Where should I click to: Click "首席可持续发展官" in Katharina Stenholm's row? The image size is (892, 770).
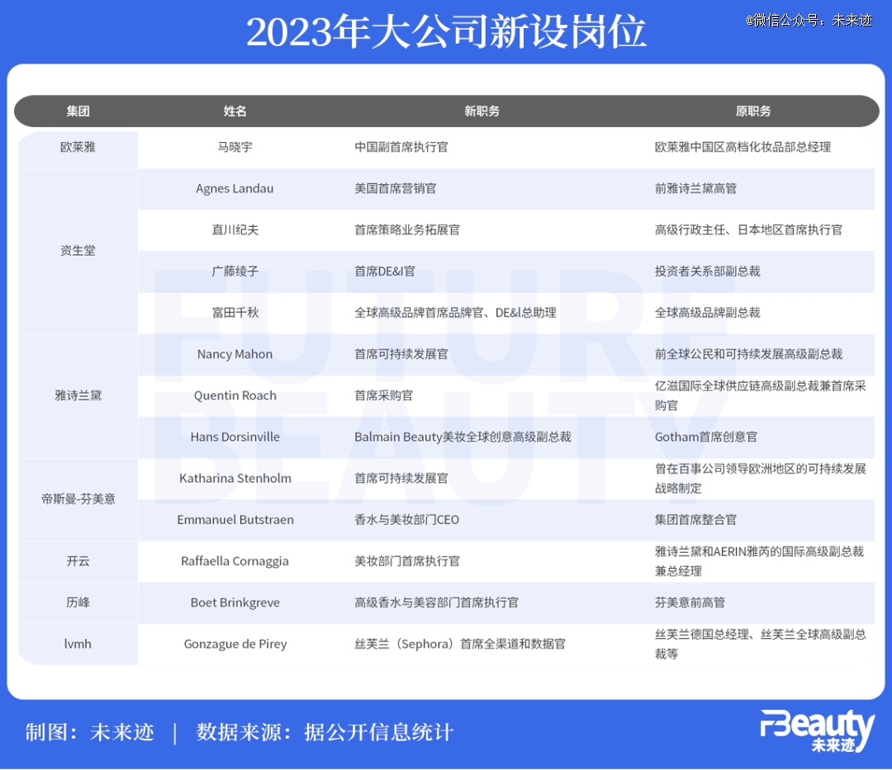[x=401, y=479]
